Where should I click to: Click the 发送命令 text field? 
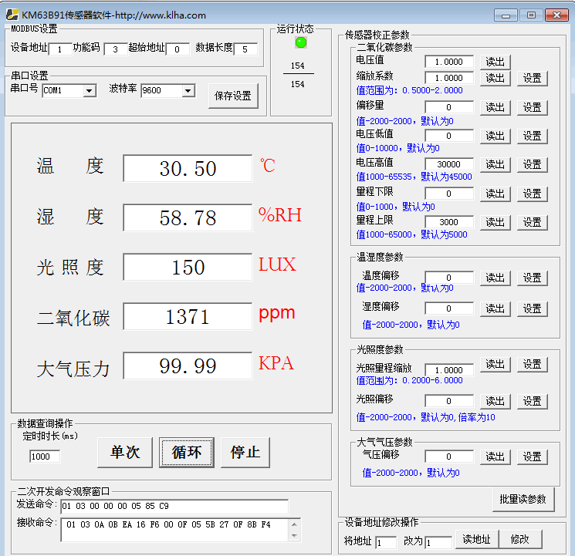pos(174,507)
